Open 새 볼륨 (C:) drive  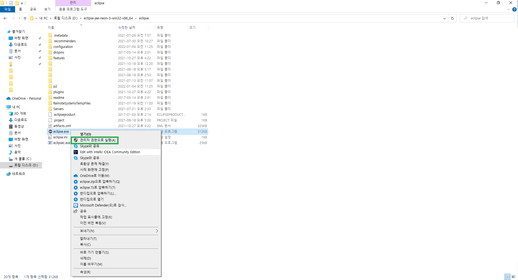[x=23, y=159]
